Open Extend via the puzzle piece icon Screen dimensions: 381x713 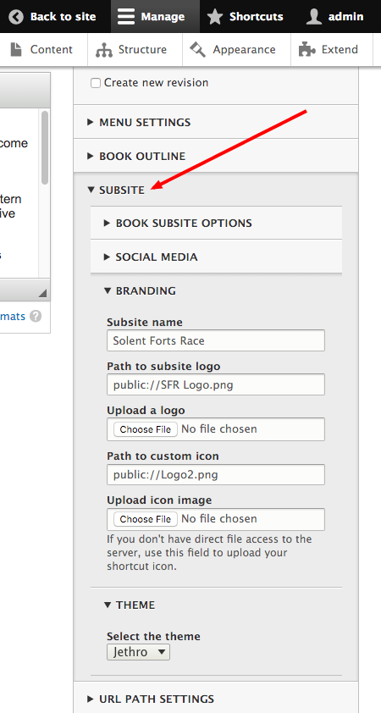click(x=306, y=49)
